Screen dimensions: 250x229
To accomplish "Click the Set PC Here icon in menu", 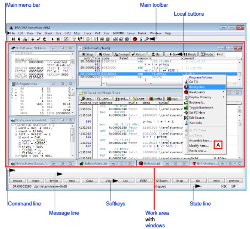I will [186, 113].
